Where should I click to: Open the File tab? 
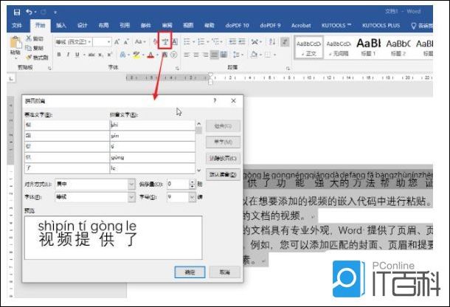(x=17, y=26)
